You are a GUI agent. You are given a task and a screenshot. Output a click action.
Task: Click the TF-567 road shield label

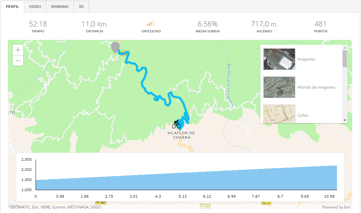[x=101, y=203]
